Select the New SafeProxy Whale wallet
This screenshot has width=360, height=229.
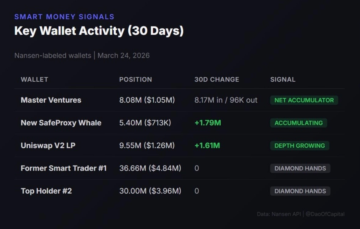(x=61, y=123)
